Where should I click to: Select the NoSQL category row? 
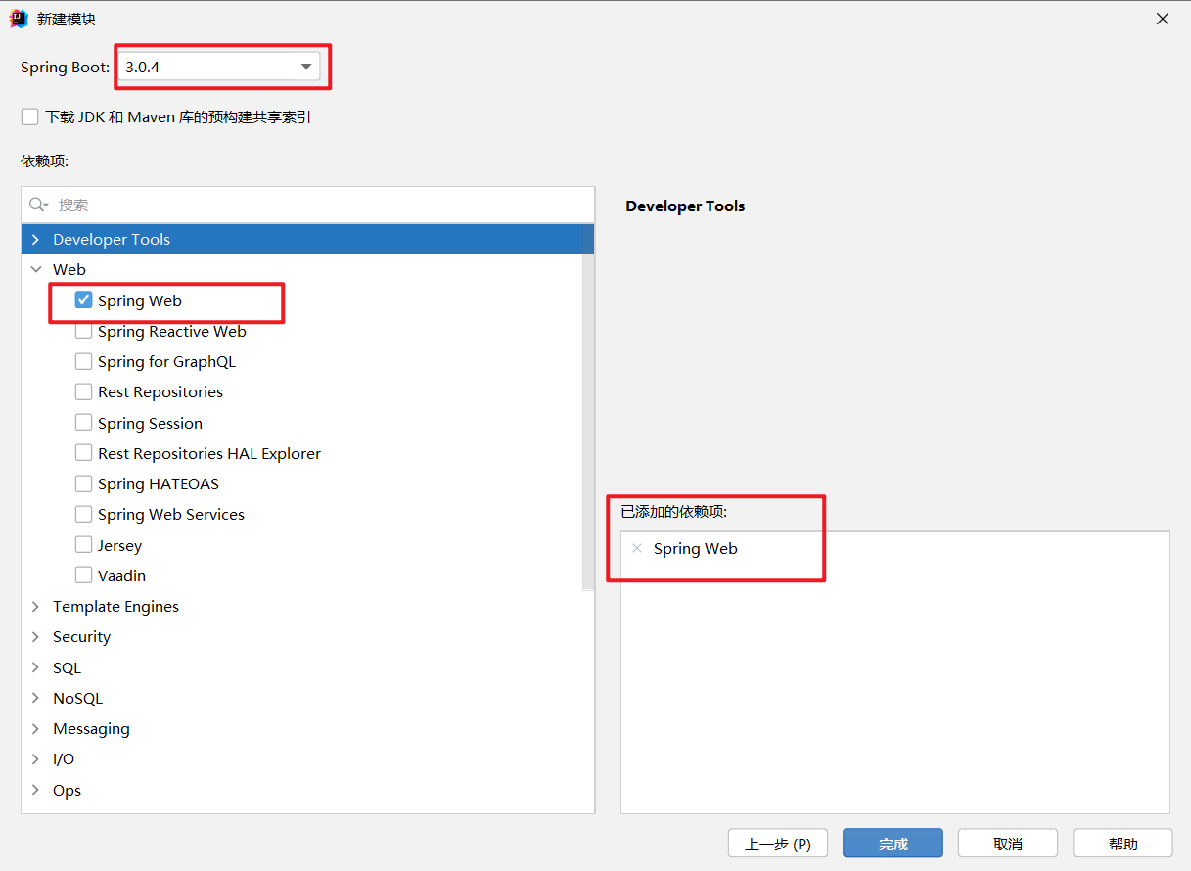(78, 698)
